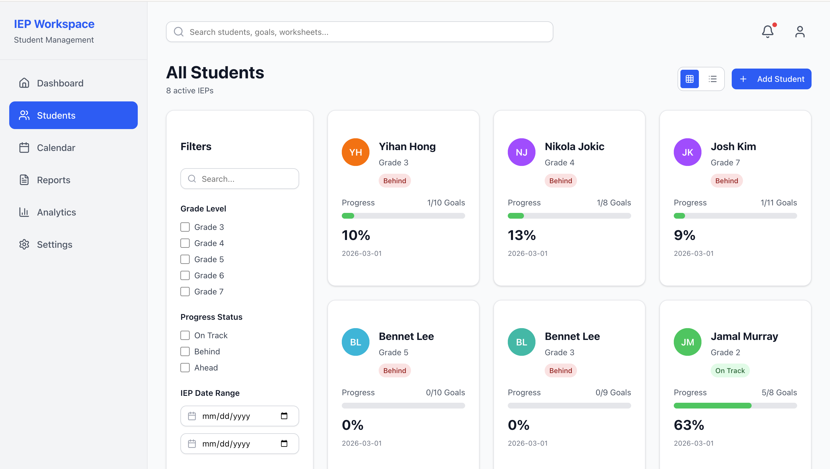Open the end date calendar picker
The image size is (830, 469).
(x=284, y=444)
